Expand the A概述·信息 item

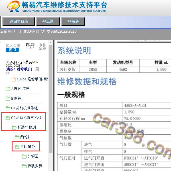[20, 89]
